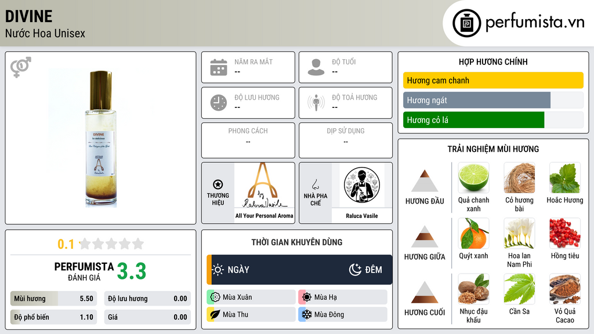This screenshot has height=334, width=594.
Task: Click the clock icon for Độ lưu hương
Action: point(219,103)
